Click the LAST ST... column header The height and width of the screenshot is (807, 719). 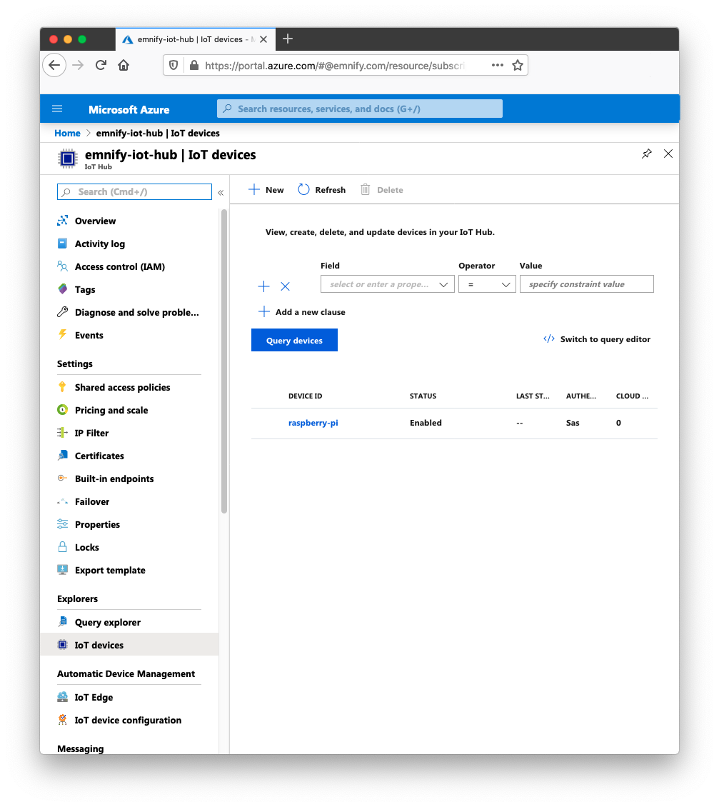533,396
